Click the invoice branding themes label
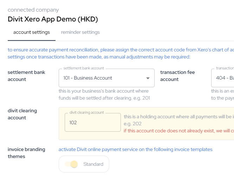The image size is (234, 176). click(x=26, y=153)
